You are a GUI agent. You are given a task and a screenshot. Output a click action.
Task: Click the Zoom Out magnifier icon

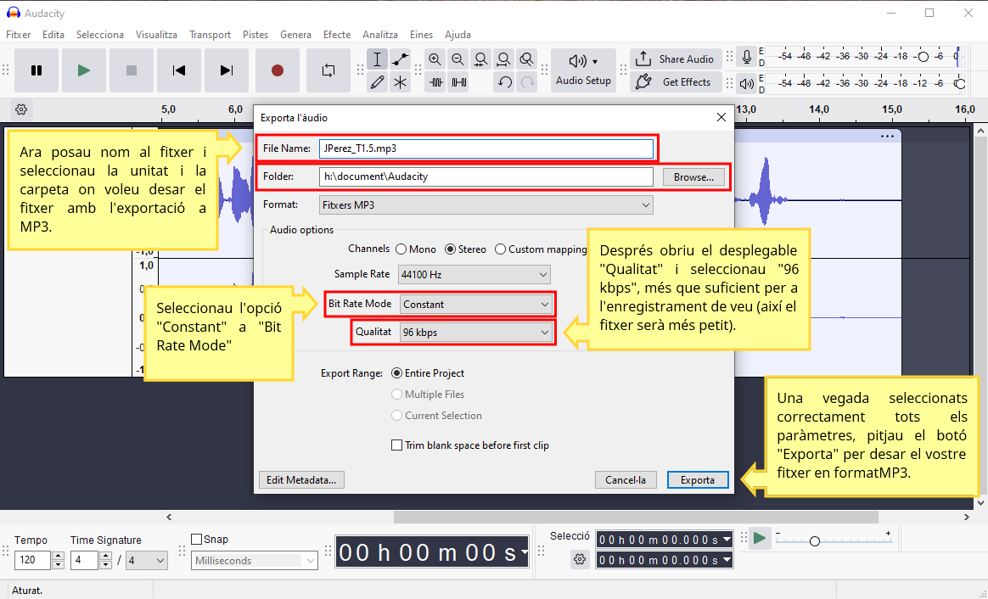[x=458, y=59]
